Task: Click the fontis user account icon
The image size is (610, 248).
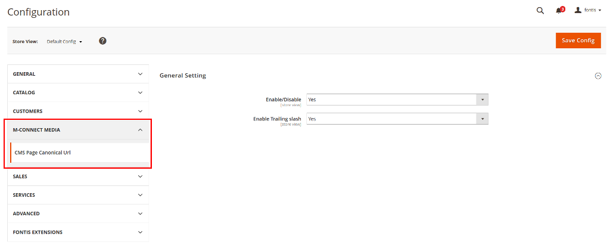Action: coord(578,10)
